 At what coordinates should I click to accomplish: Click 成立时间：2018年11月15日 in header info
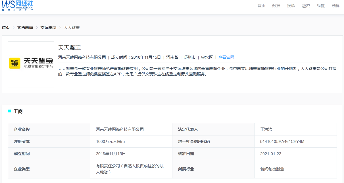pos(136,57)
